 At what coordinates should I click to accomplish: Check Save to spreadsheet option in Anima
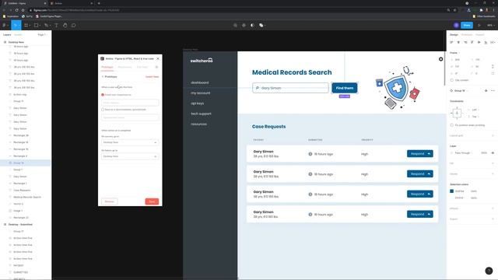coord(103,110)
